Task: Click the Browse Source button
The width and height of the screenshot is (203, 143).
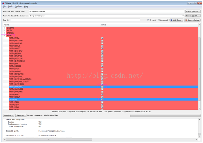Action: pyautogui.click(x=193, y=11)
